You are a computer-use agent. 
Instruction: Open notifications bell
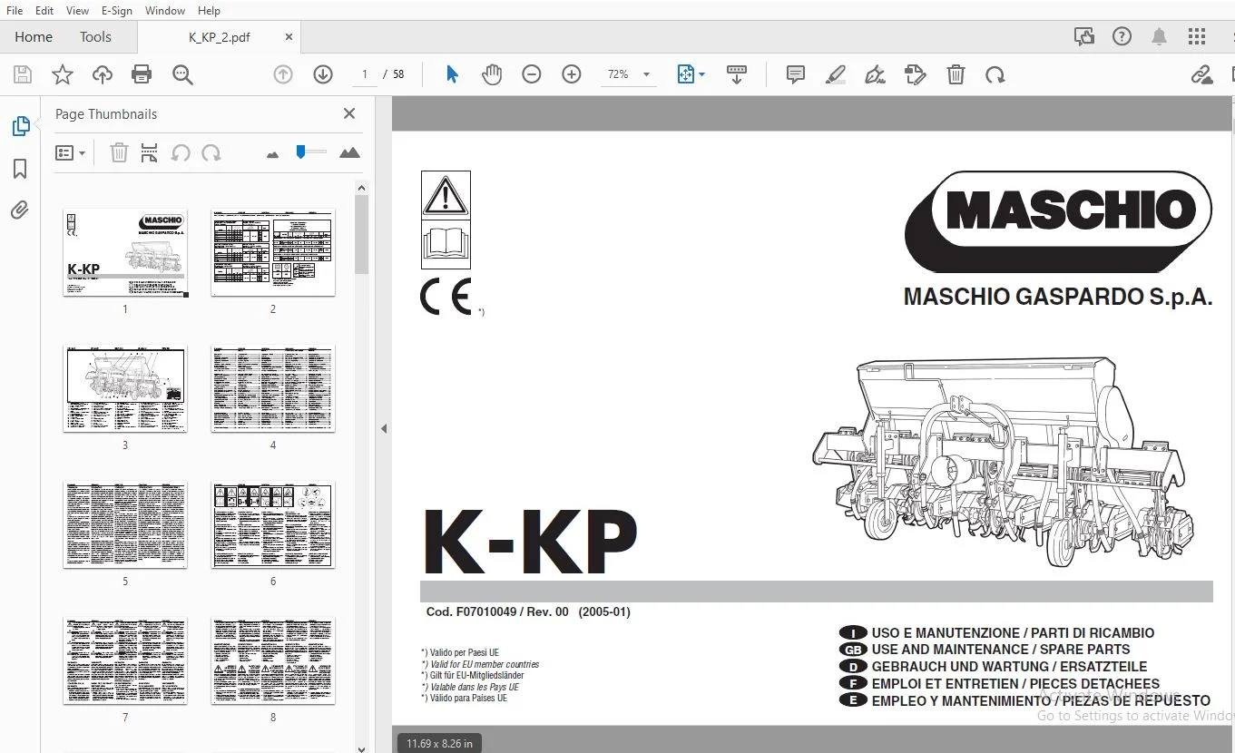1159,36
